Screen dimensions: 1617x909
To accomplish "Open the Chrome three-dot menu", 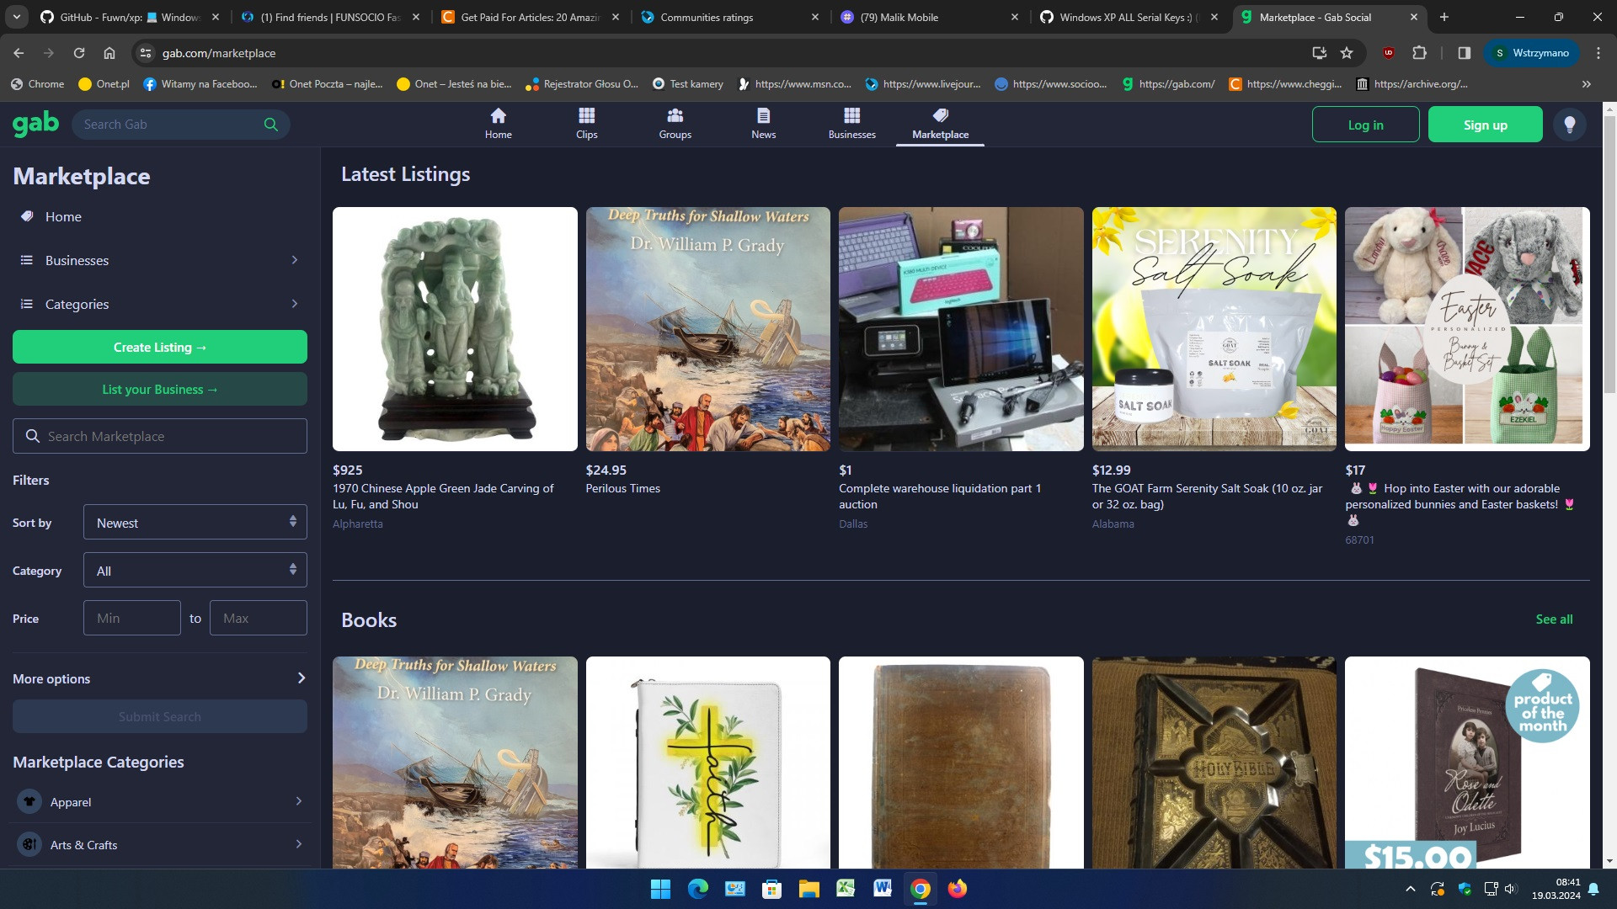I will 1598,53.
